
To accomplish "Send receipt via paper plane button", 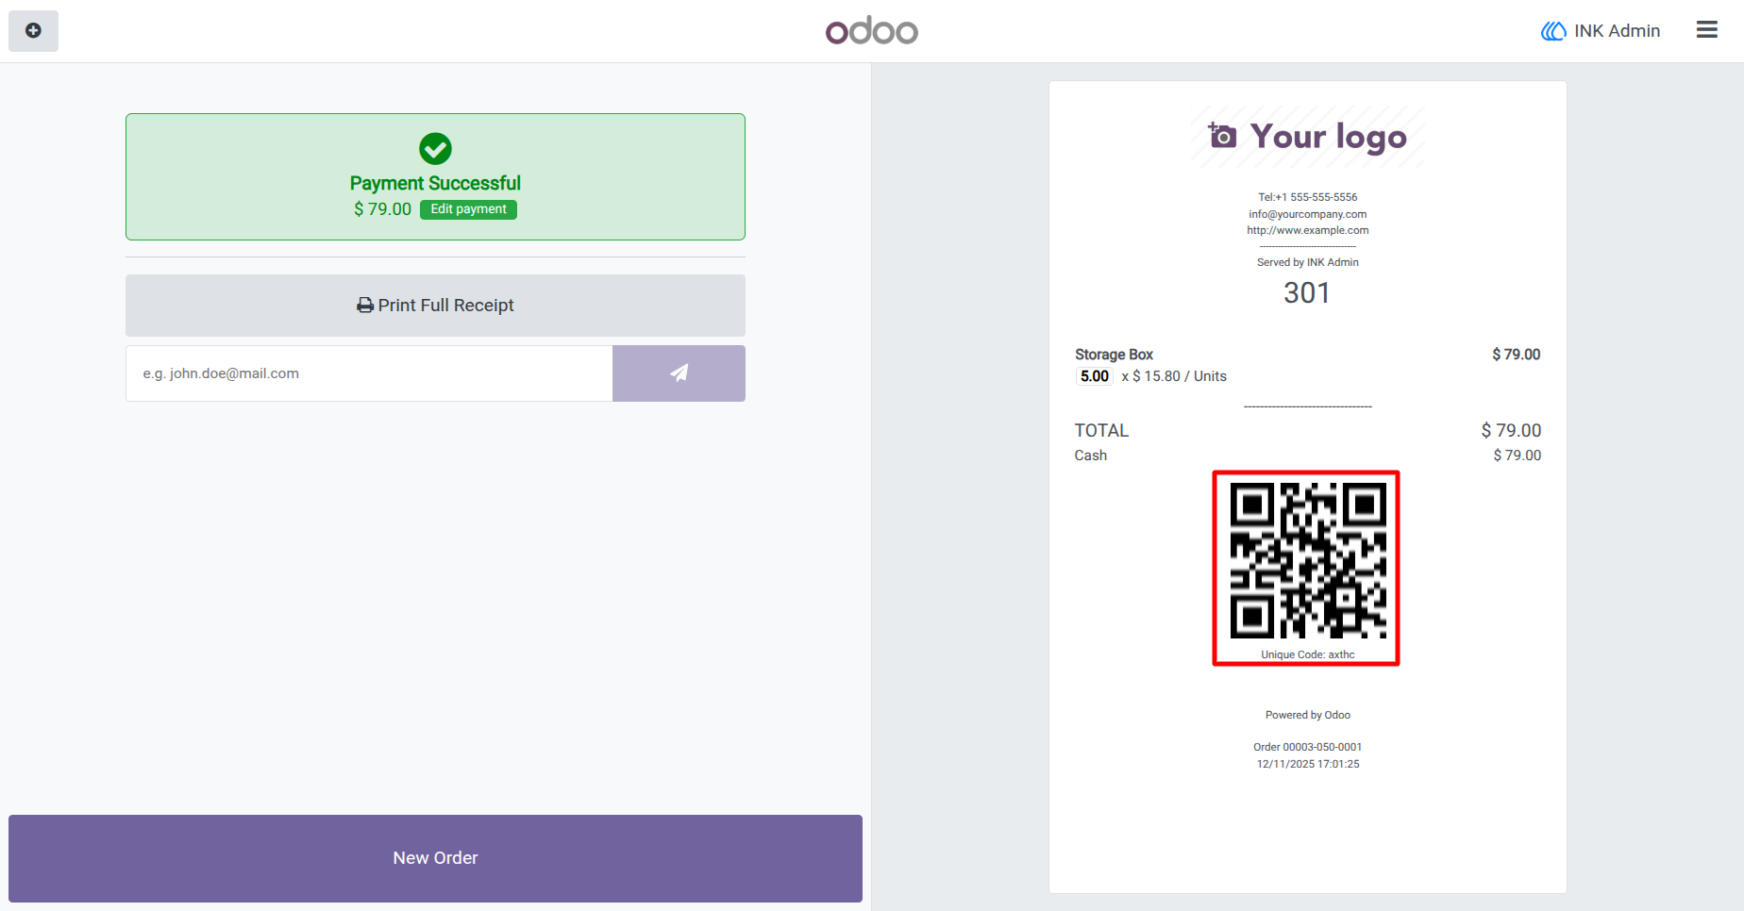I will click(679, 373).
